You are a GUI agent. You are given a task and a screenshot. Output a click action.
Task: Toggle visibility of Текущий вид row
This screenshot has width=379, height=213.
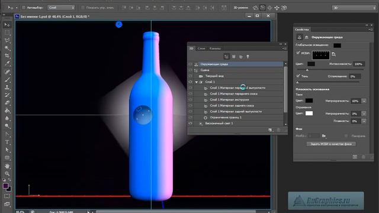click(x=191, y=76)
